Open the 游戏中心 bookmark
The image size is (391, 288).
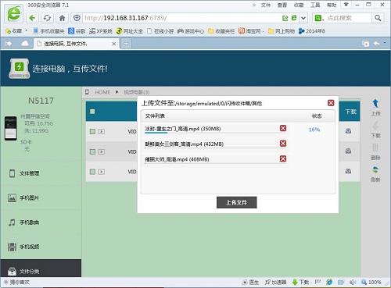click(191, 31)
